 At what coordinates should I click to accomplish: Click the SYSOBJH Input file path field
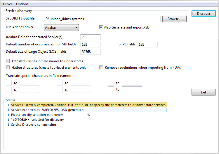(102, 19)
